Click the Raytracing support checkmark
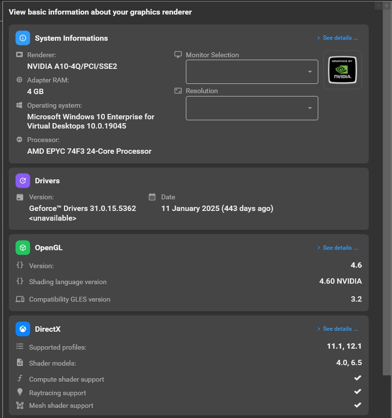392x418 pixels. click(x=358, y=391)
